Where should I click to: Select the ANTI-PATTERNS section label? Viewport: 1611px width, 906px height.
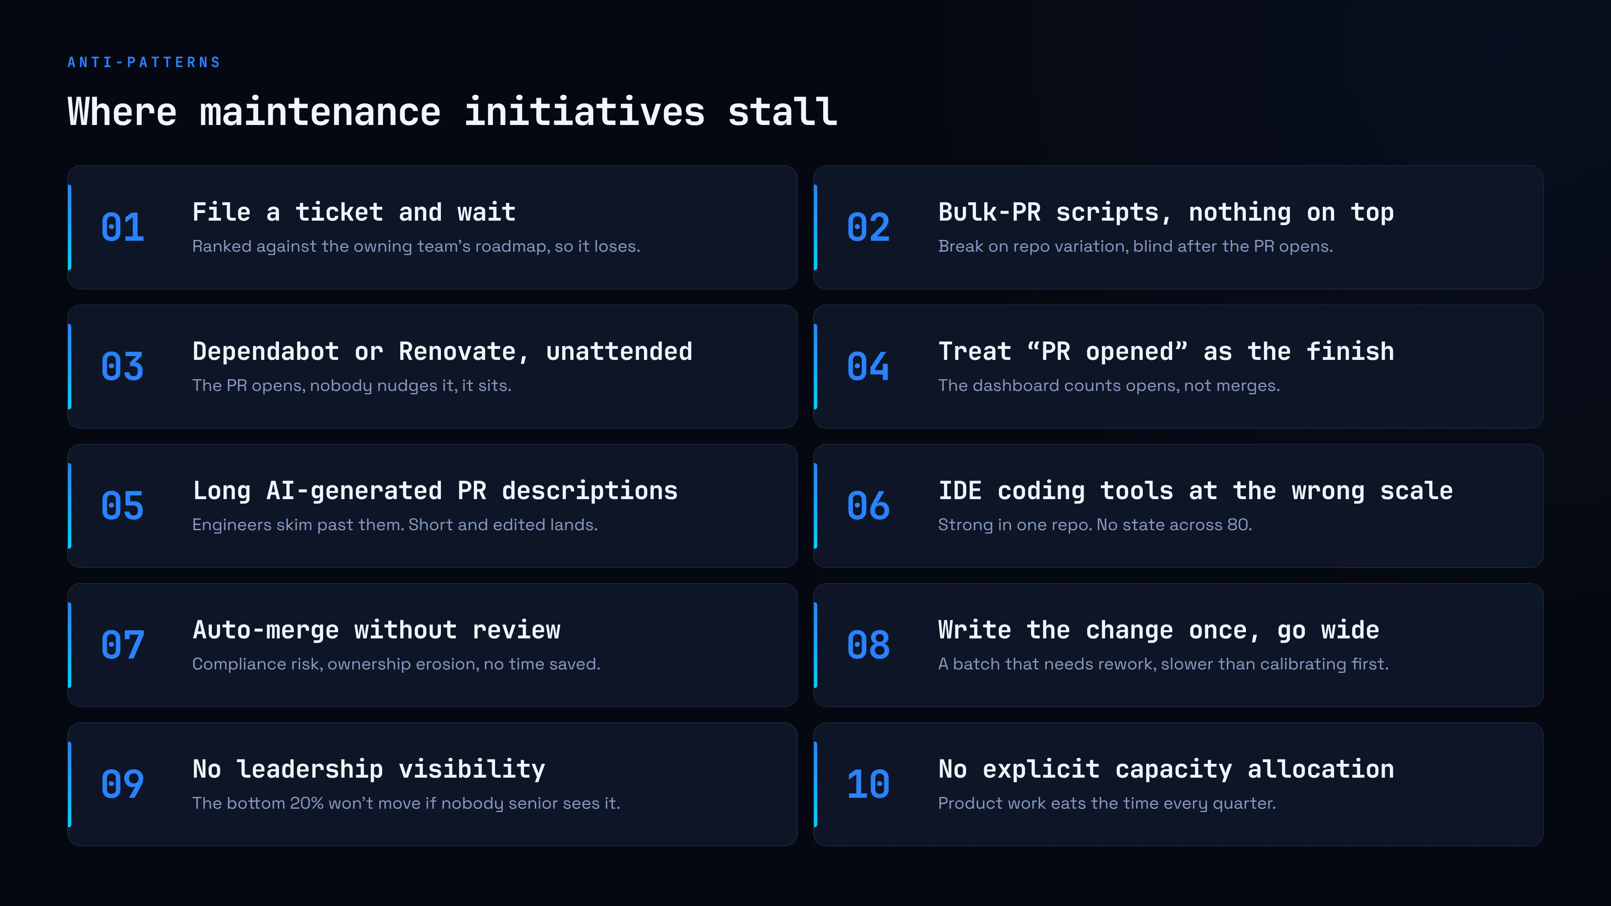pos(144,62)
